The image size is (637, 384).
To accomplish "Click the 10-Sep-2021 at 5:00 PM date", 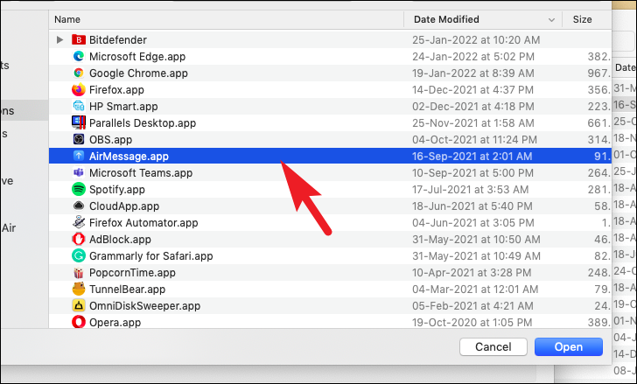I will pos(472,173).
